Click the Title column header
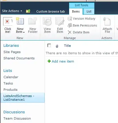This screenshot has height=123, width=118. tap(67, 46)
